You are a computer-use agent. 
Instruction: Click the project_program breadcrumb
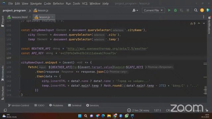14,10
